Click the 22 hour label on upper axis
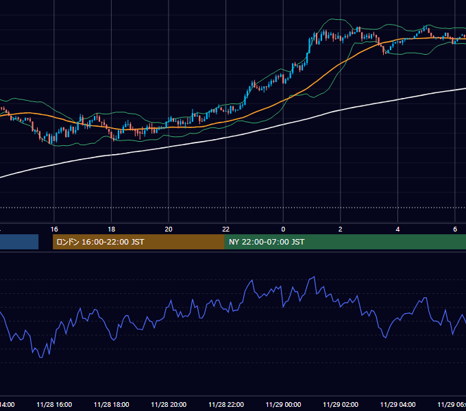 click(x=226, y=229)
